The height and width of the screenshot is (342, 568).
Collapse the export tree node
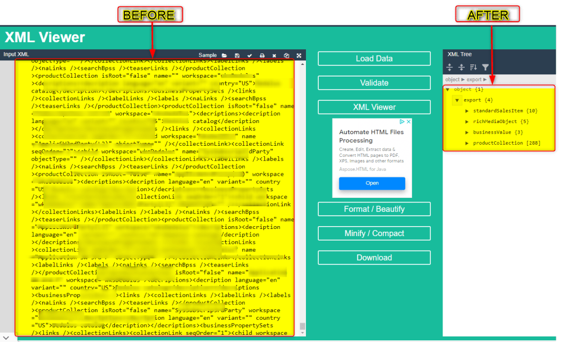coord(457,100)
